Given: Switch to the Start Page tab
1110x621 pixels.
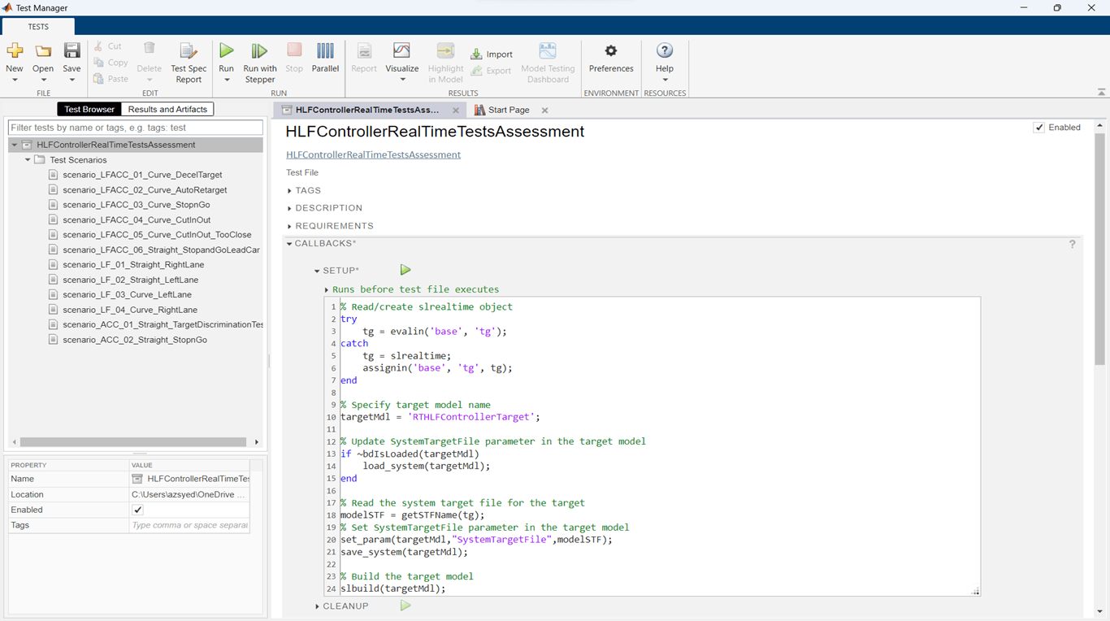Looking at the screenshot, I should coord(508,110).
